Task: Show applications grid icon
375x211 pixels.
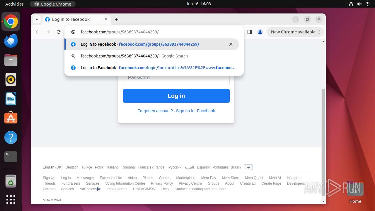Action: (x=11, y=200)
